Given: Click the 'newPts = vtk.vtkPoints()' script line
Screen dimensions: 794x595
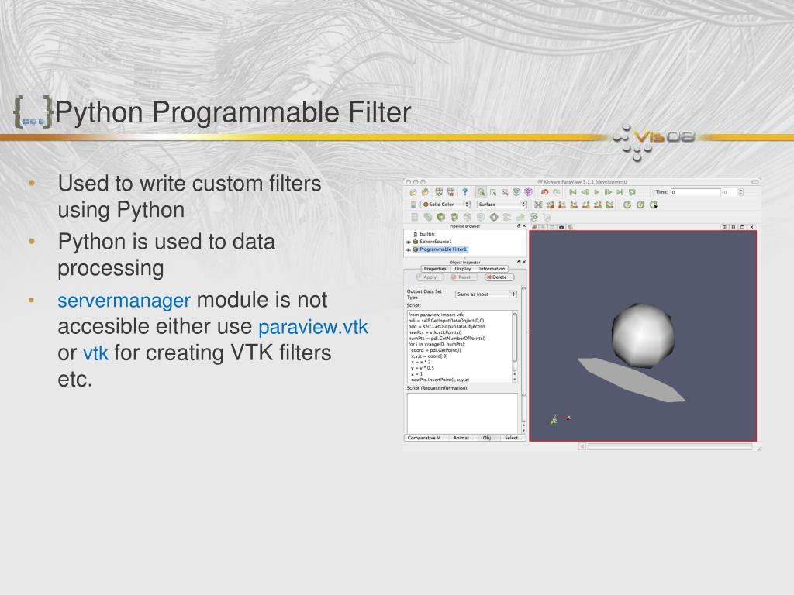Looking at the screenshot, I should tap(436, 332).
